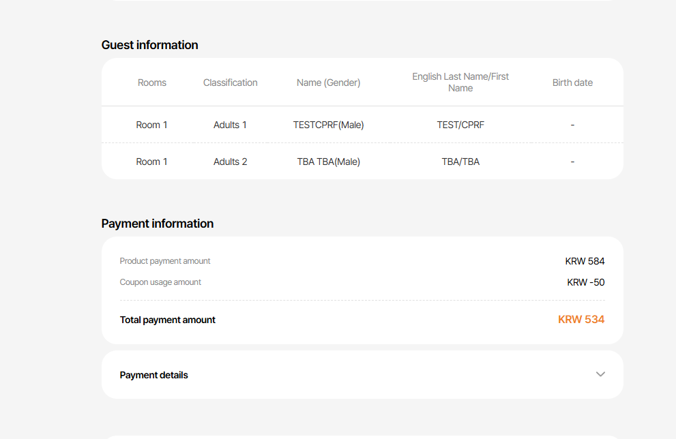Click the KRW 584 product amount

585,261
